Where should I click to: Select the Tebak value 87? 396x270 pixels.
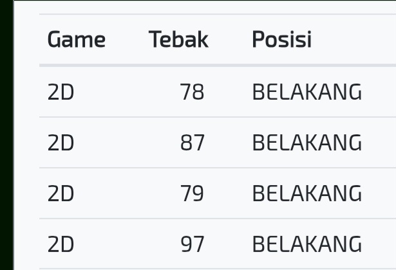[x=192, y=143]
